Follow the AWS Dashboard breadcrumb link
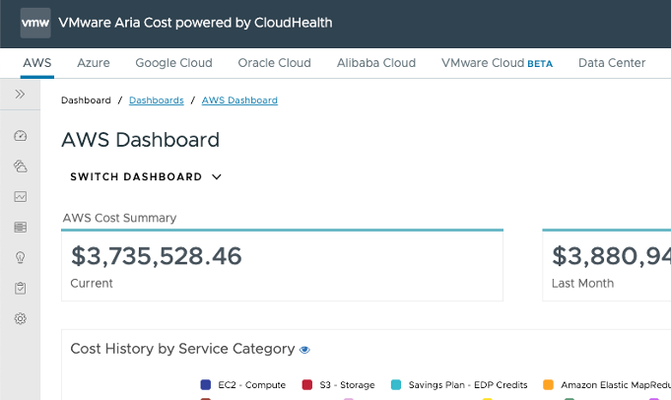Image resolution: width=671 pixels, height=400 pixels. click(x=239, y=100)
